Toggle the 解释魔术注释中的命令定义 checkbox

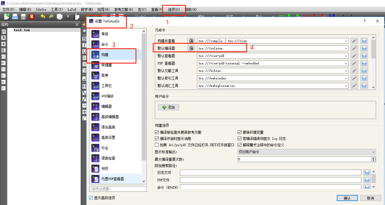click(x=239, y=145)
